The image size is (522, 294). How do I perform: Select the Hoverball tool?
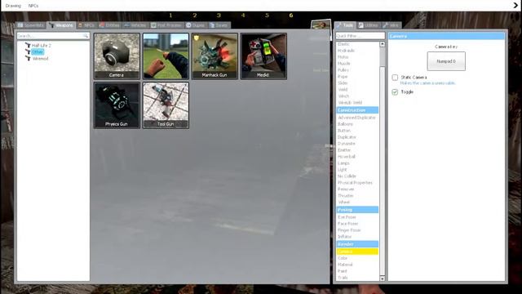347,157
